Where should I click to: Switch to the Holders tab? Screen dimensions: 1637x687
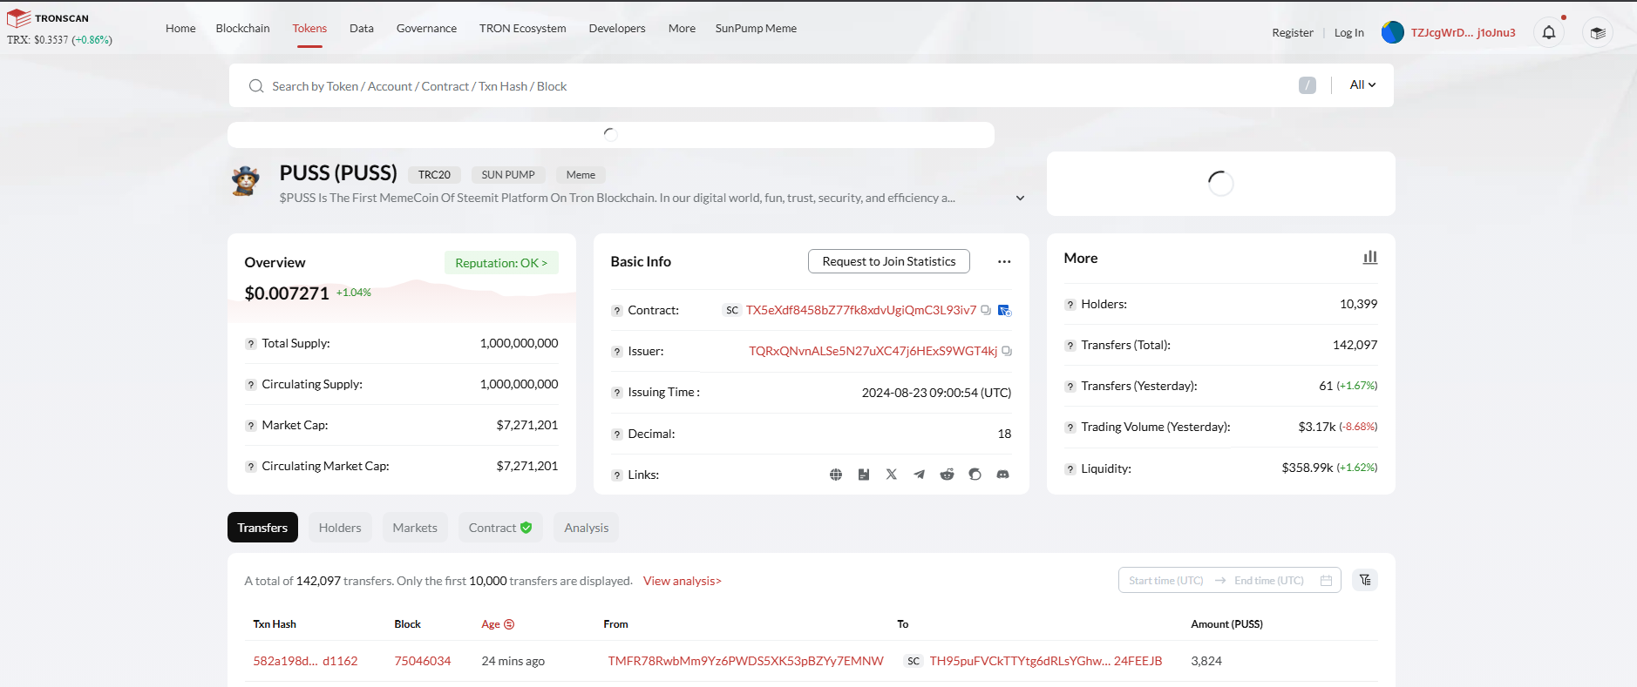click(340, 528)
